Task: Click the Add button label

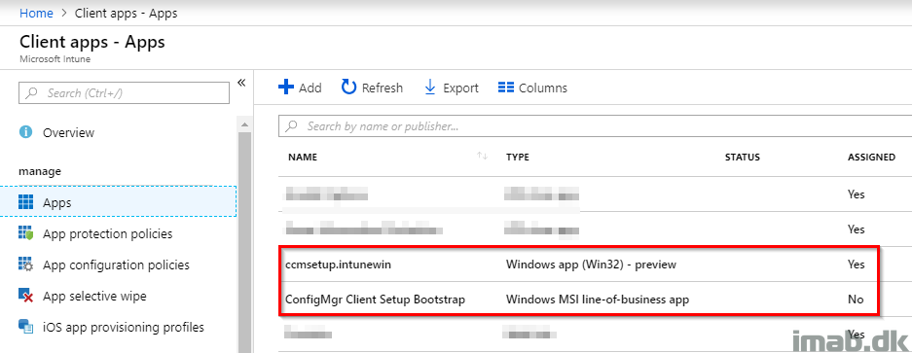Action: (x=310, y=88)
